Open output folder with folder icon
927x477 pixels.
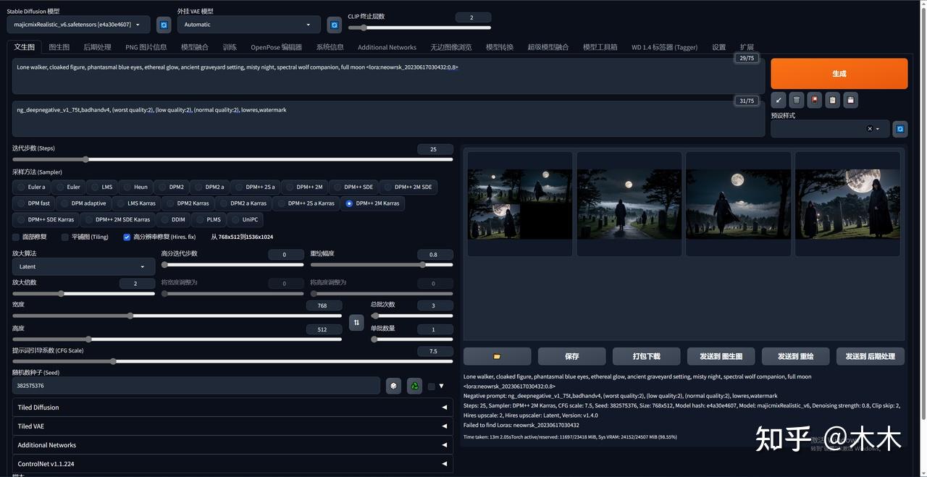[x=497, y=356]
